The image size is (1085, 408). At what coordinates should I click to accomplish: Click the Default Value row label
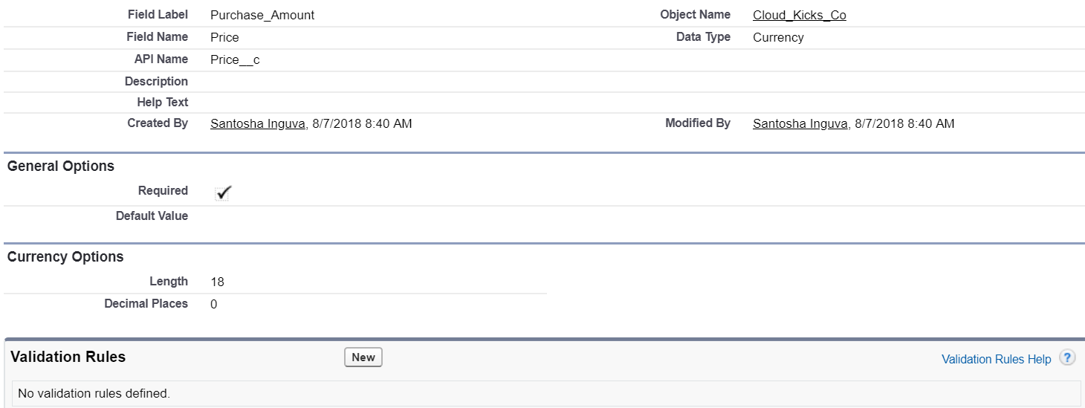(152, 216)
